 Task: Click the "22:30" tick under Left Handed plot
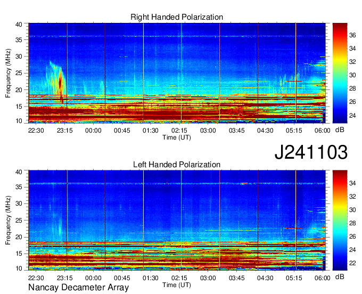pos(36,278)
